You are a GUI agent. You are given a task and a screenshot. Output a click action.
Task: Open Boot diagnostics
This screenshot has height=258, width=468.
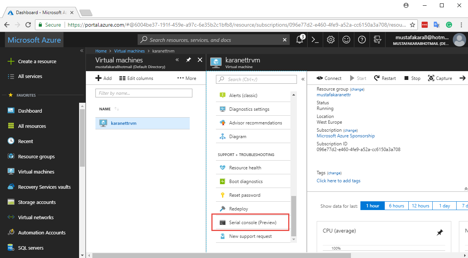[253, 181]
